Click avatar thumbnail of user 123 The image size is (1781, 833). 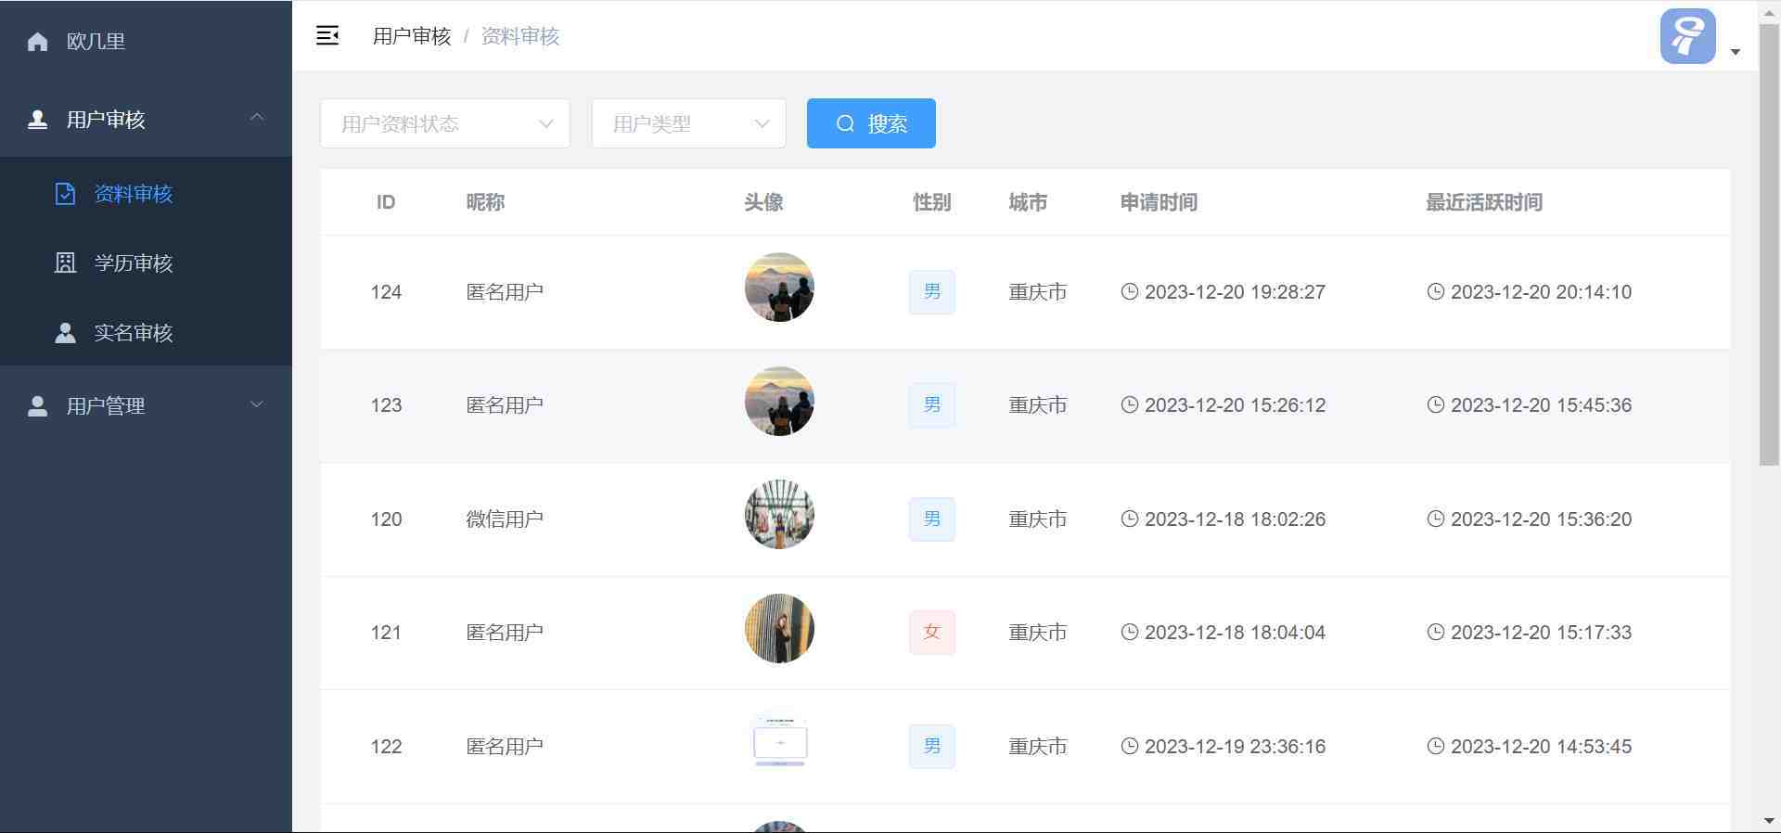point(779,401)
